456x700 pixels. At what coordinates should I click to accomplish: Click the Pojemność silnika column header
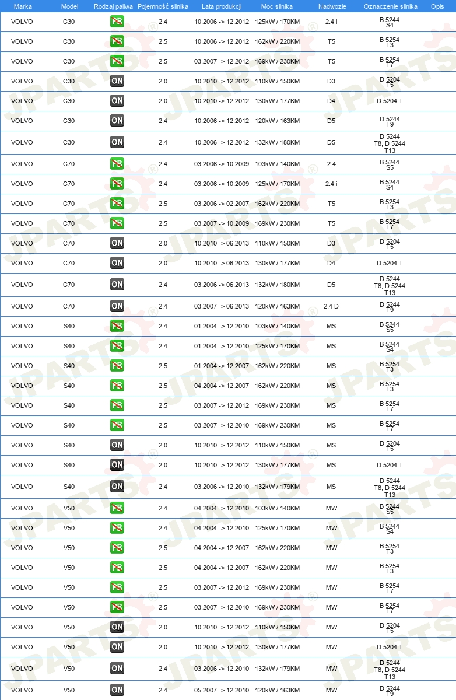(x=163, y=6)
